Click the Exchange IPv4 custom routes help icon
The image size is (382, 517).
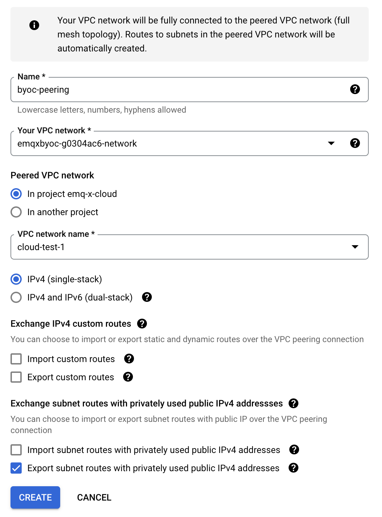[142, 324]
